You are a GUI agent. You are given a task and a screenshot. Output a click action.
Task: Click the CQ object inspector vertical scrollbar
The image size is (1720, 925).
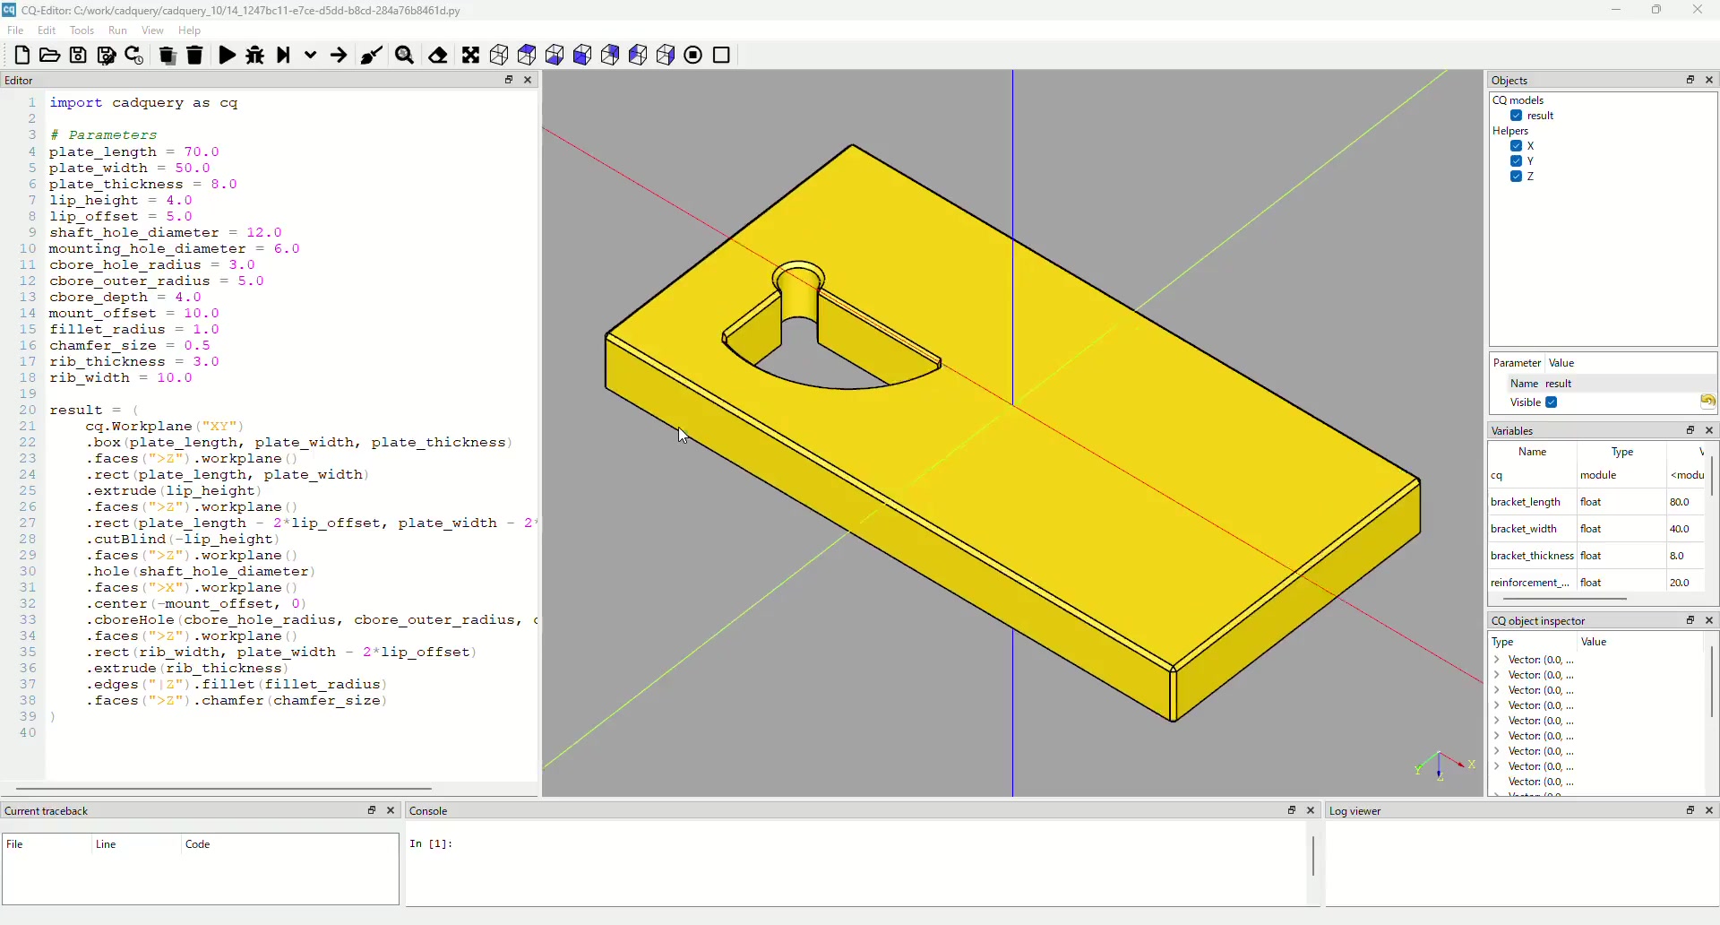click(1713, 681)
